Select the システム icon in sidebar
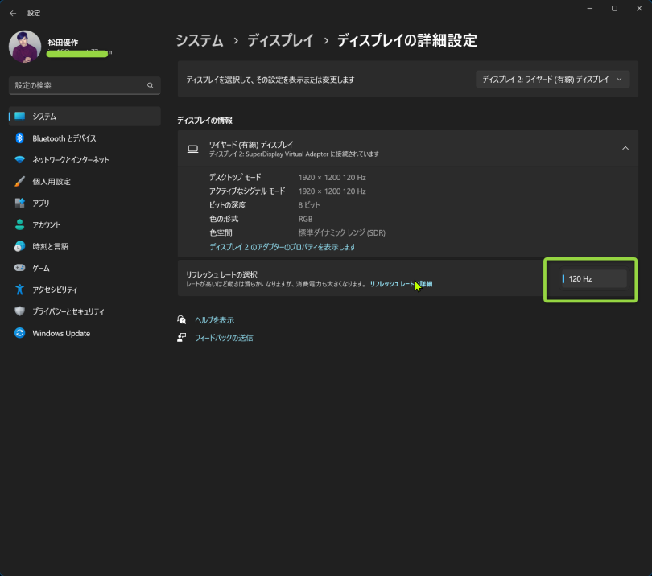This screenshot has height=576, width=652. (x=19, y=117)
